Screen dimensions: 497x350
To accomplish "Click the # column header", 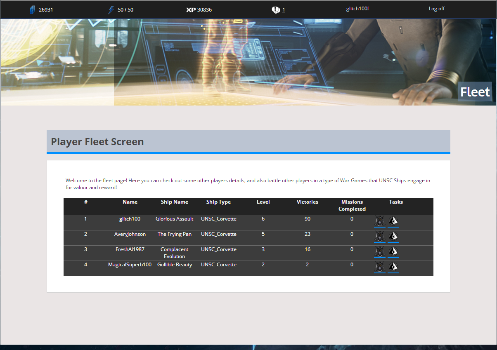I will pyautogui.click(x=86, y=202).
